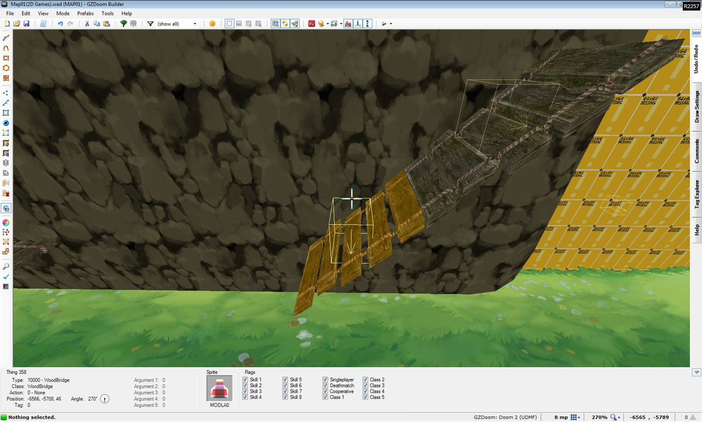Open the Tag Explorer side panel

pyautogui.click(x=697, y=192)
